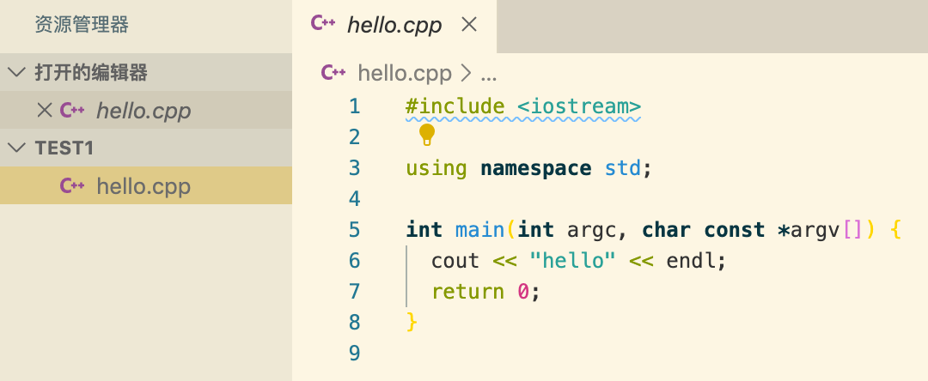The height and width of the screenshot is (381, 928).
Task: Select the hello.cpp editor tab
Action: tap(394, 26)
